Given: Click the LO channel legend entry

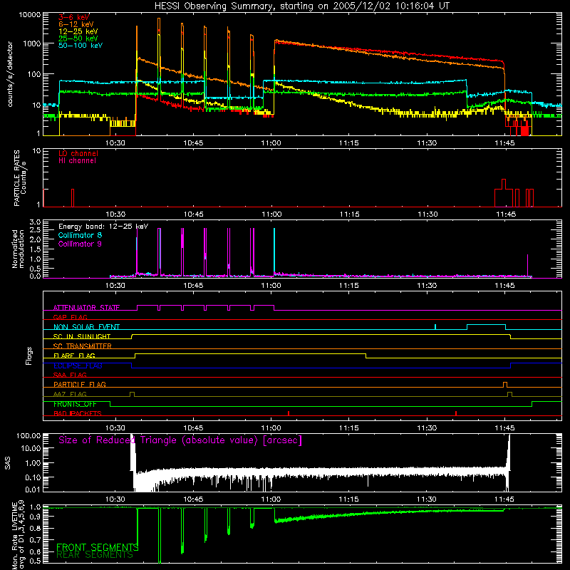Looking at the screenshot, I should (78, 153).
